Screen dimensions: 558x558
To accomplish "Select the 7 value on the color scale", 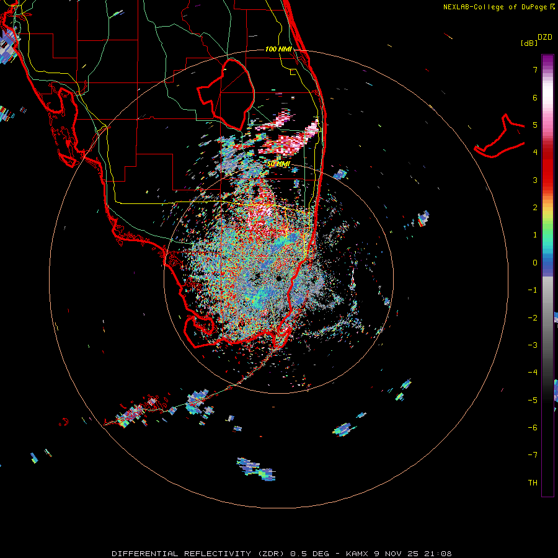I will (535, 69).
